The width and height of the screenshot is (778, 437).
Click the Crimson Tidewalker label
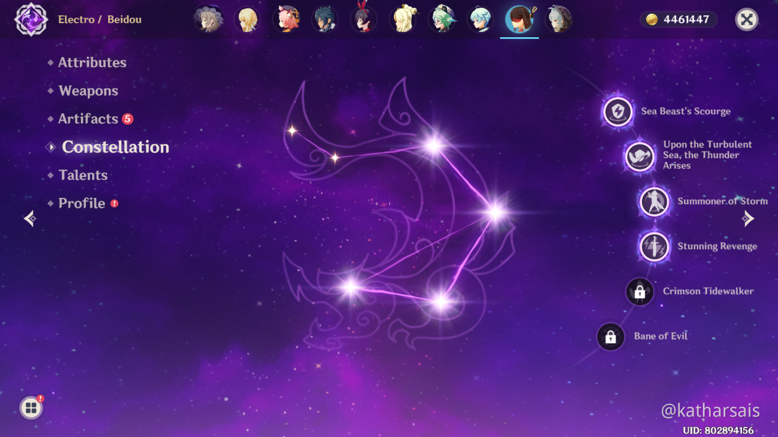[708, 291]
